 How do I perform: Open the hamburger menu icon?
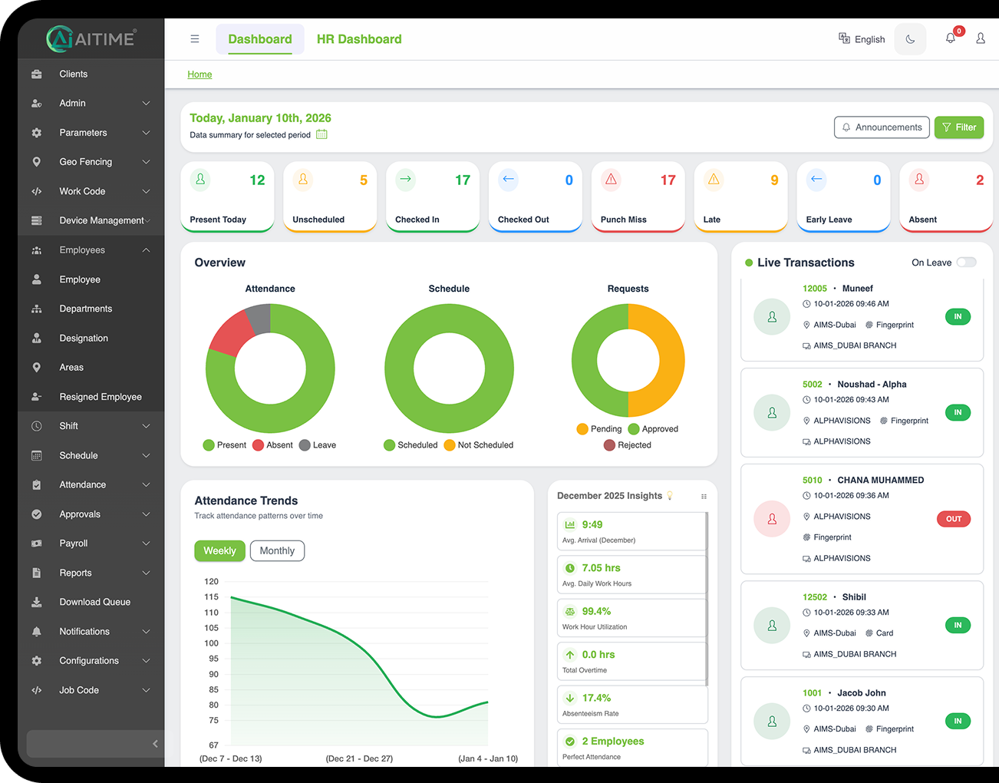pyautogui.click(x=194, y=38)
